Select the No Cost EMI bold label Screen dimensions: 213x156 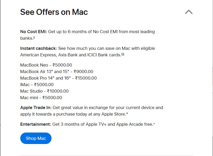point(34,32)
